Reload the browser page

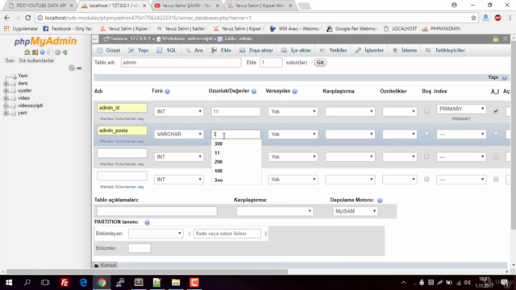[x=28, y=18]
